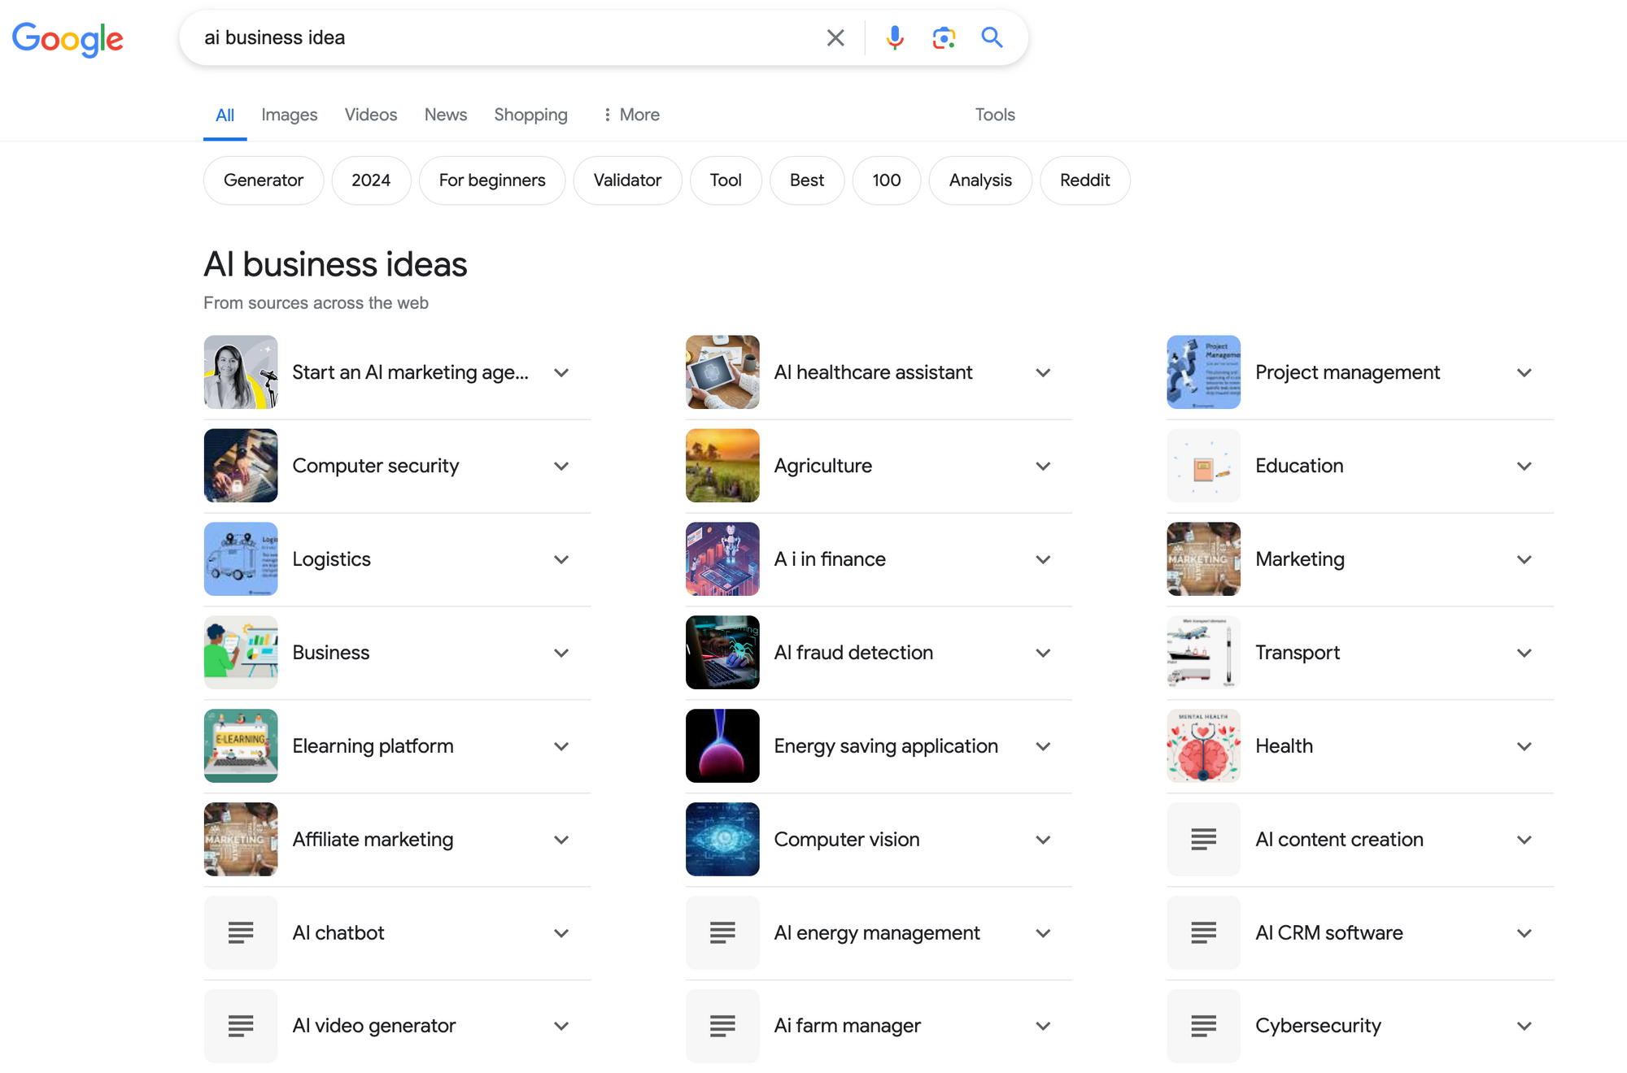
Task: Clear the search query with X icon
Action: pos(835,37)
